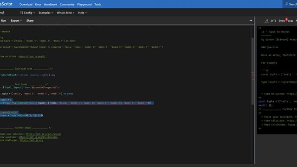
Task: Click the 'Further Steps' comment line
Action: point(26,128)
